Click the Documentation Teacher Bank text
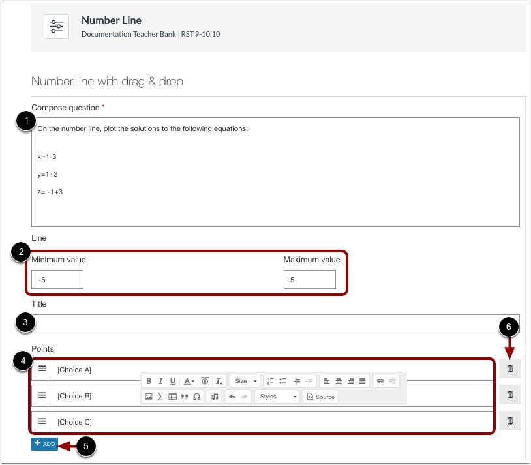This screenshot has height=465, width=531. (129, 34)
